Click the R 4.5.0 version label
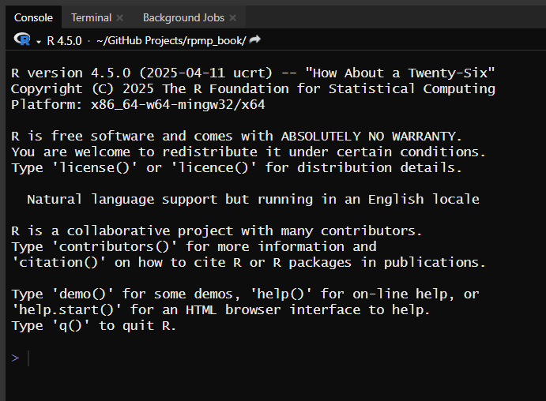 (66, 40)
